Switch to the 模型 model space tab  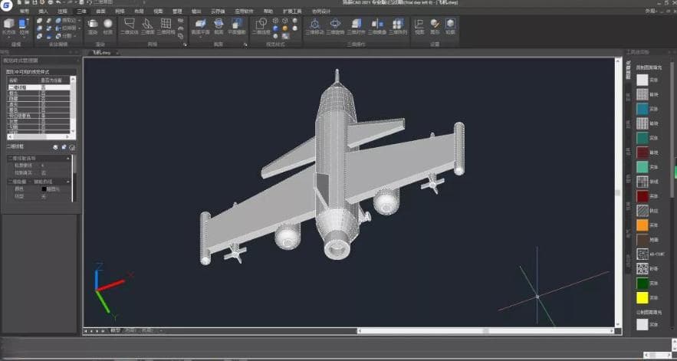[x=115, y=330]
